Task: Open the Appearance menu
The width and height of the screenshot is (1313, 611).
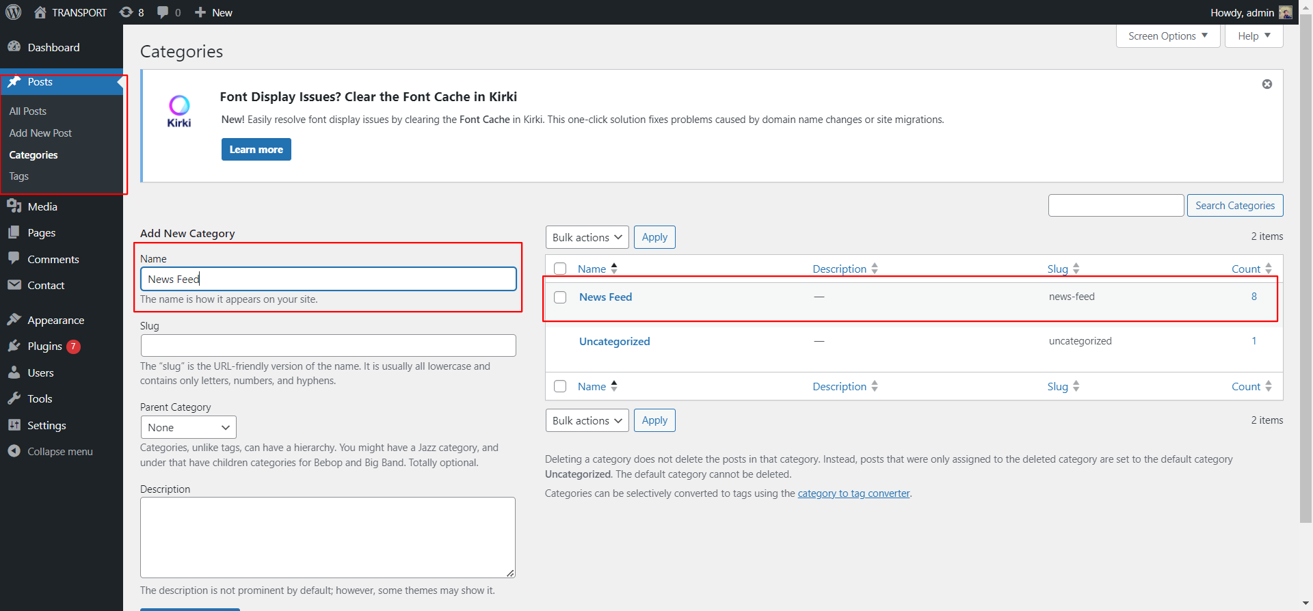Action: point(55,320)
